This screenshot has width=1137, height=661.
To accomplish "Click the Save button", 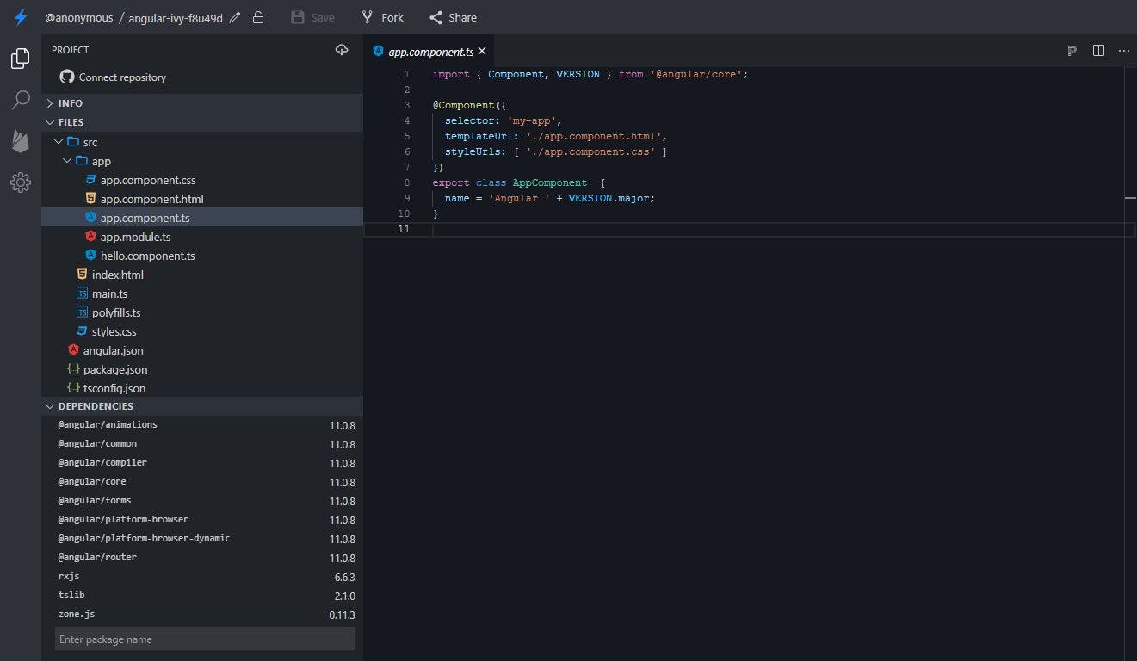I will pos(312,17).
